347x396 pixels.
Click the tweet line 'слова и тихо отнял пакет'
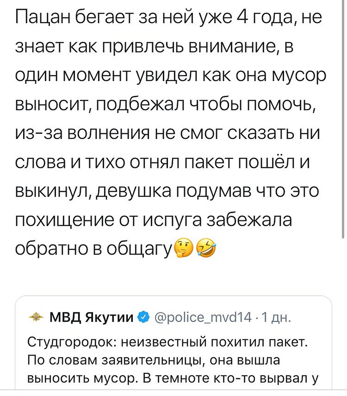pos(162,162)
